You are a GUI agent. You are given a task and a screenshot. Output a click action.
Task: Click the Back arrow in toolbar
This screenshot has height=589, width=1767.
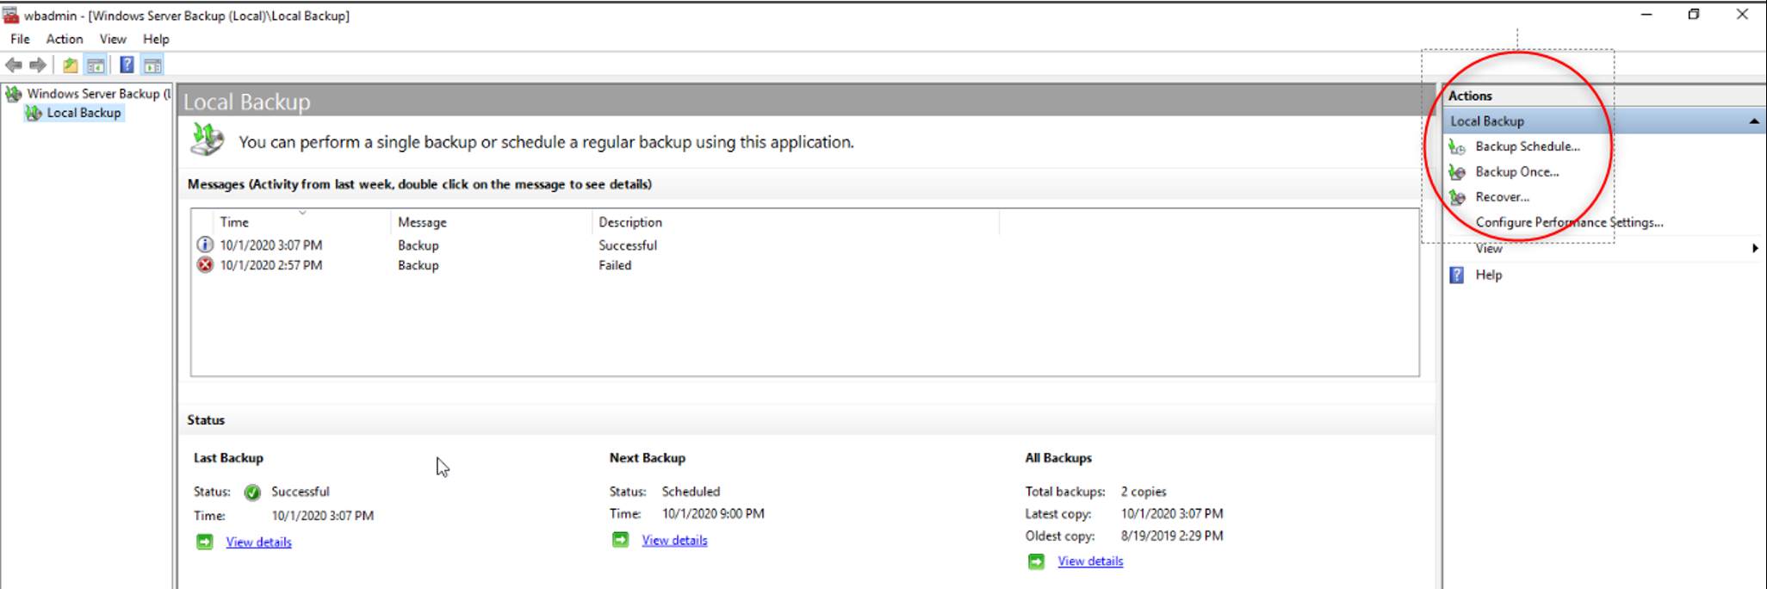(14, 65)
